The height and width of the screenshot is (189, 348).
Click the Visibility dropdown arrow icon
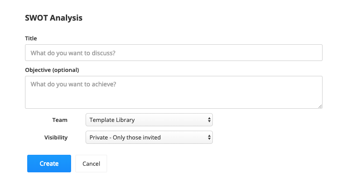click(x=209, y=138)
